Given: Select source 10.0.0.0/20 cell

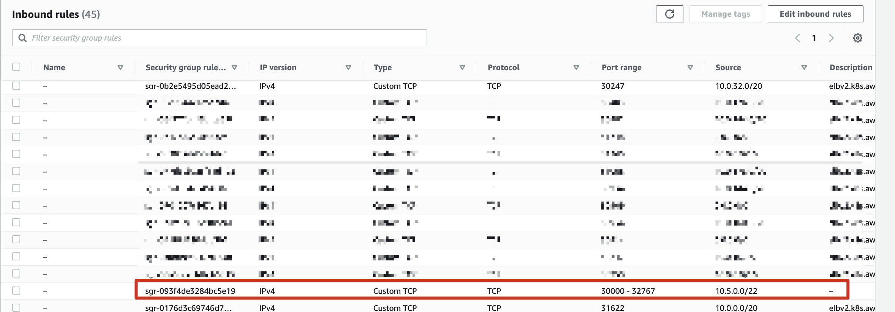Looking at the screenshot, I should [736, 308].
